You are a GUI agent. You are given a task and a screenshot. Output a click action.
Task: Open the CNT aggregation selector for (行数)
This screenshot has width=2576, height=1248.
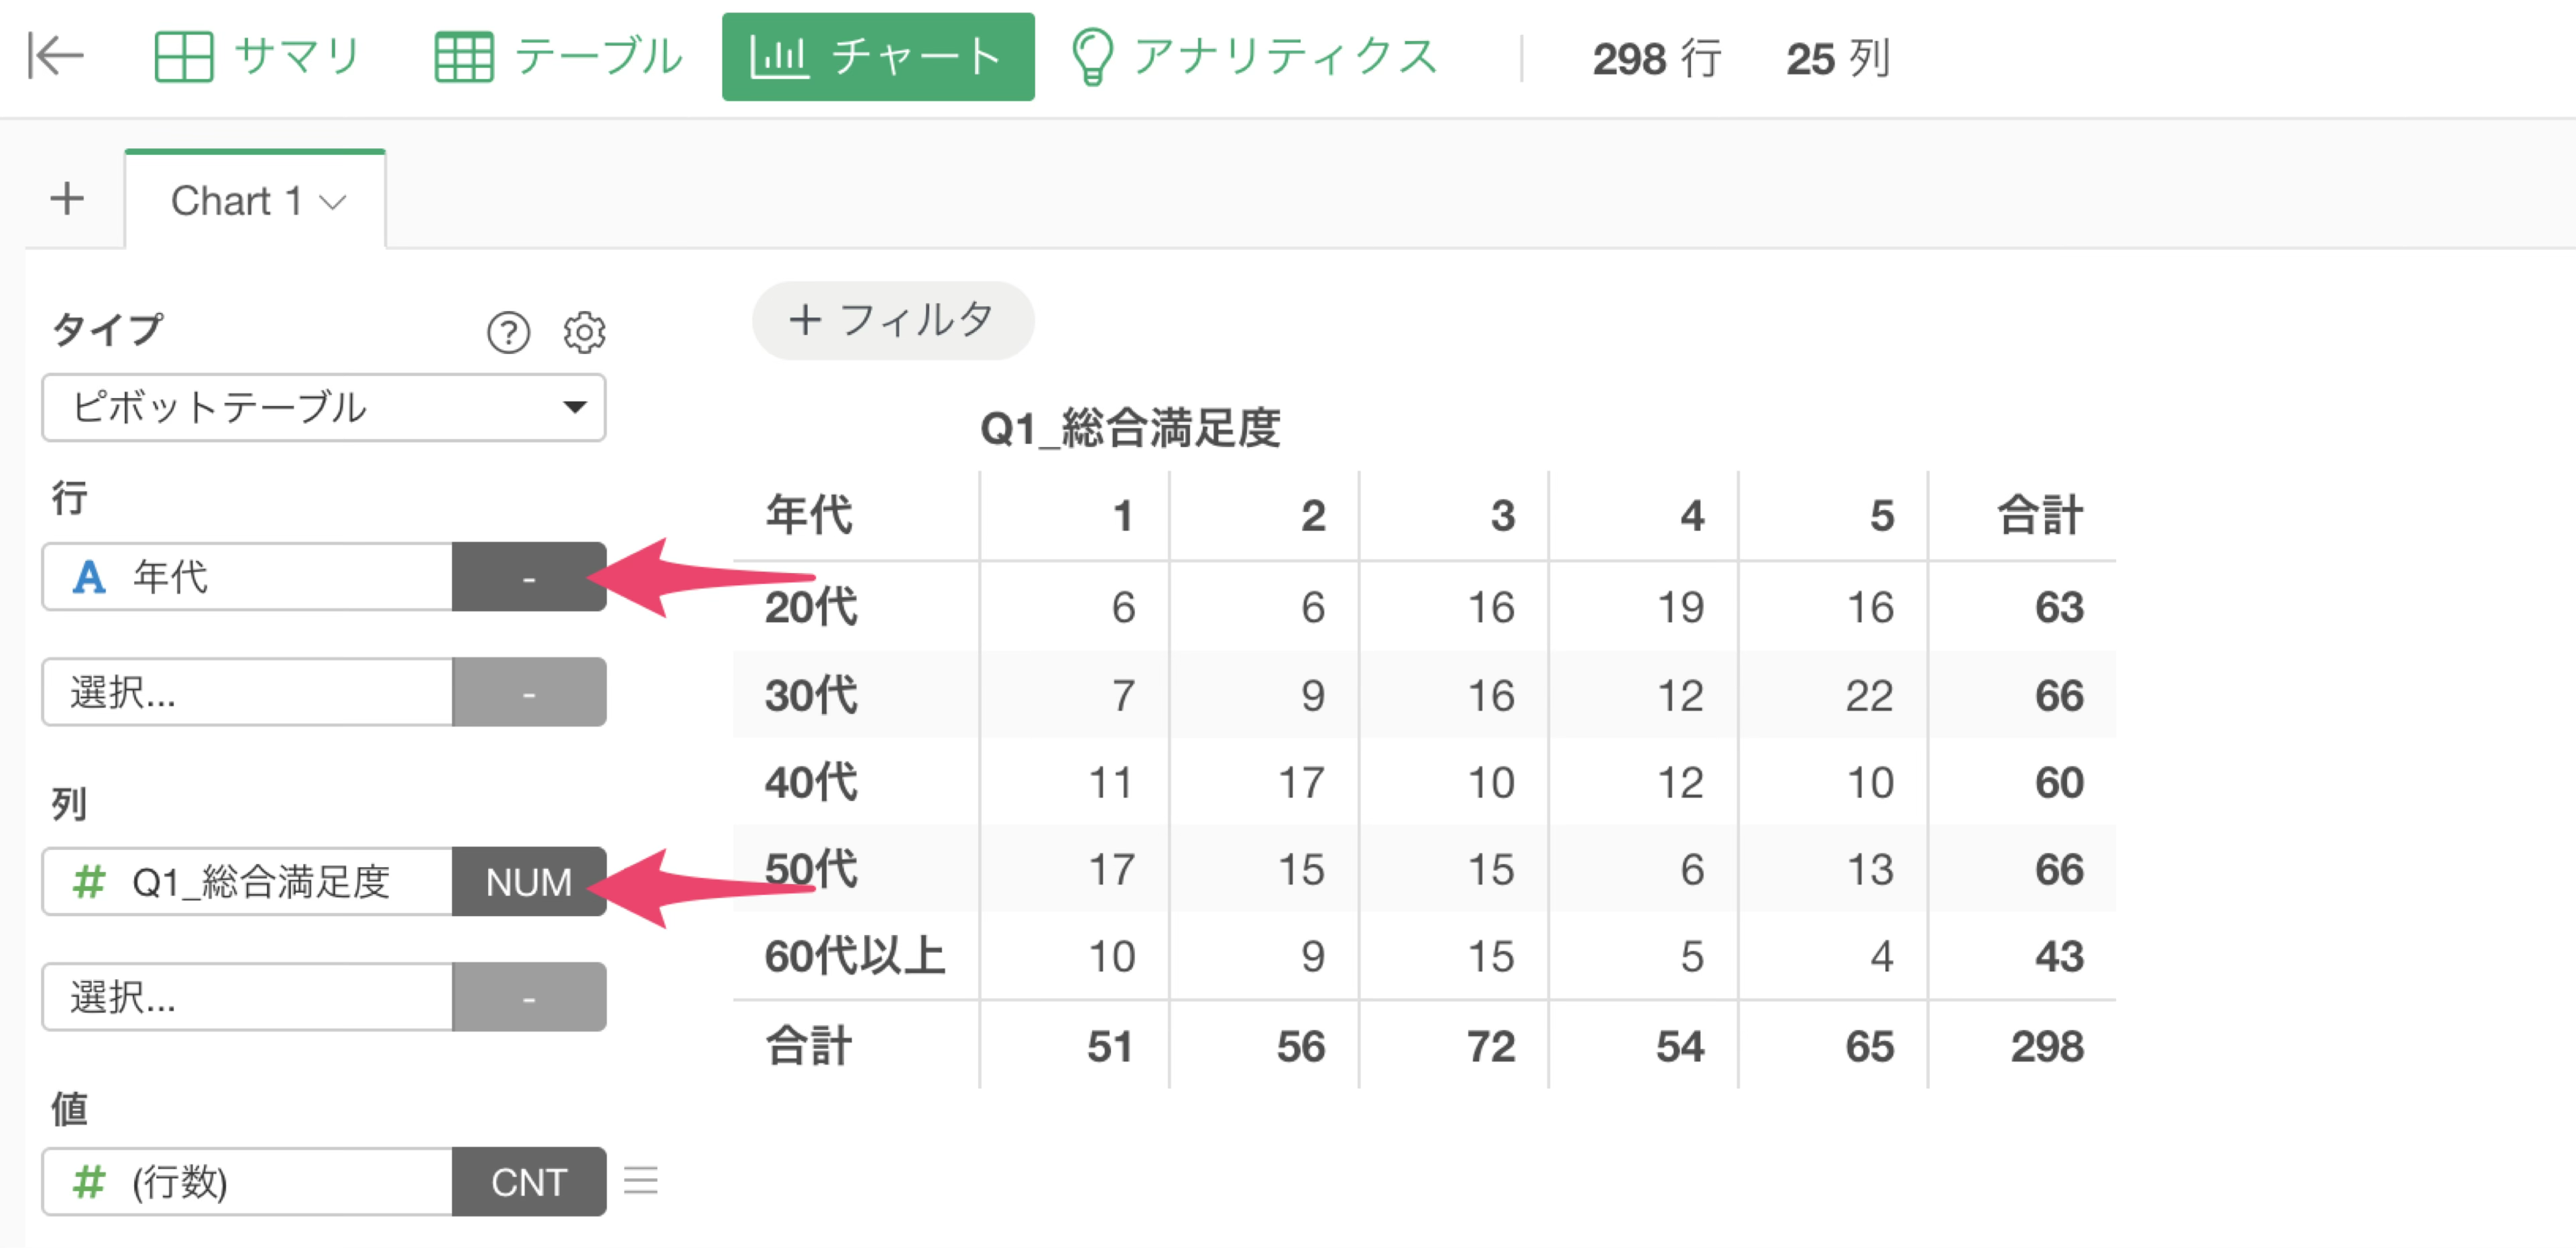[x=529, y=1182]
